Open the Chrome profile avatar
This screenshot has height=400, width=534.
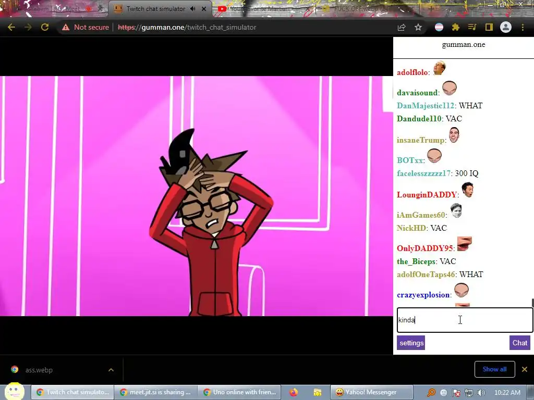[506, 27]
